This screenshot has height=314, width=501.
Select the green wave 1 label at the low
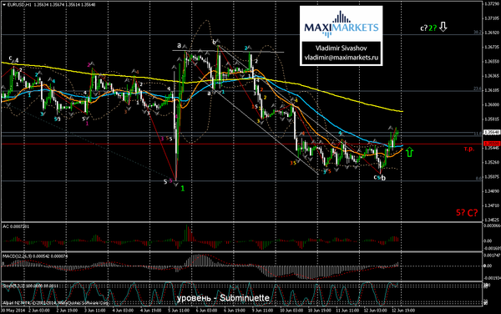(x=182, y=189)
